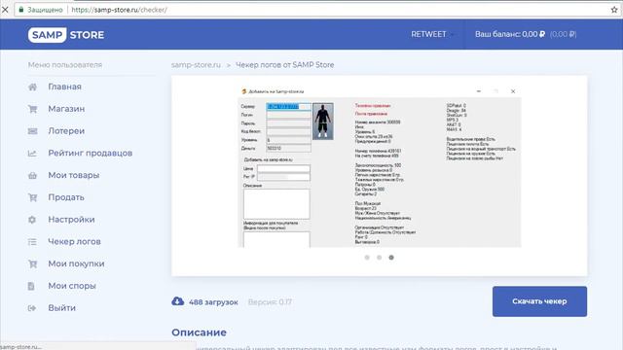This screenshot has width=623, height=350.
Task: Click the 488 загрузок text
Action: click(x=213, y=302)
